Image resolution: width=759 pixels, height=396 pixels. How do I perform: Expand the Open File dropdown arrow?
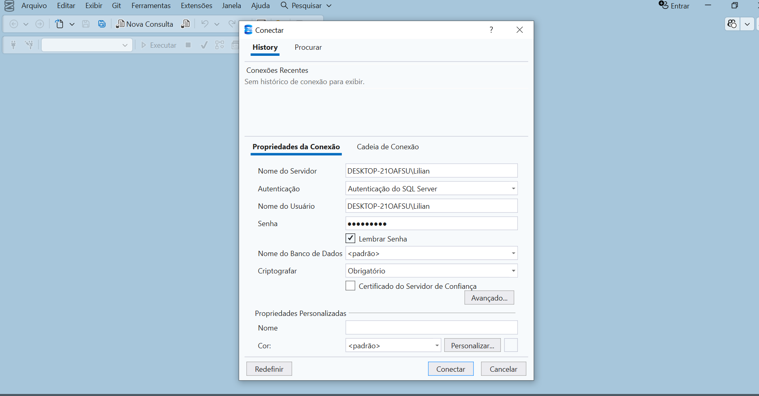[x=72, y=24]
